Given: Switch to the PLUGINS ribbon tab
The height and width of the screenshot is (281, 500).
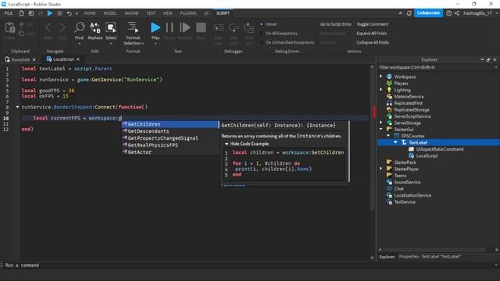Looking at the screenshot, I should 188,13.
